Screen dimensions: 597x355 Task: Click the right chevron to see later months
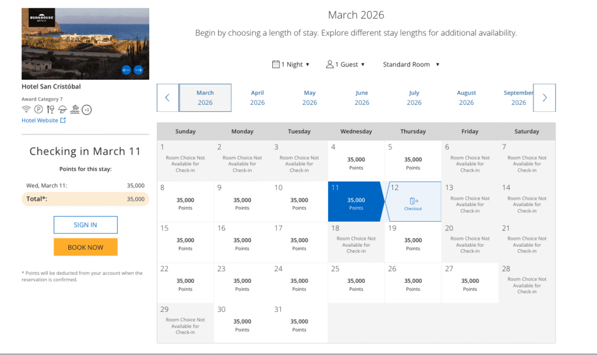tap(544, 97)
